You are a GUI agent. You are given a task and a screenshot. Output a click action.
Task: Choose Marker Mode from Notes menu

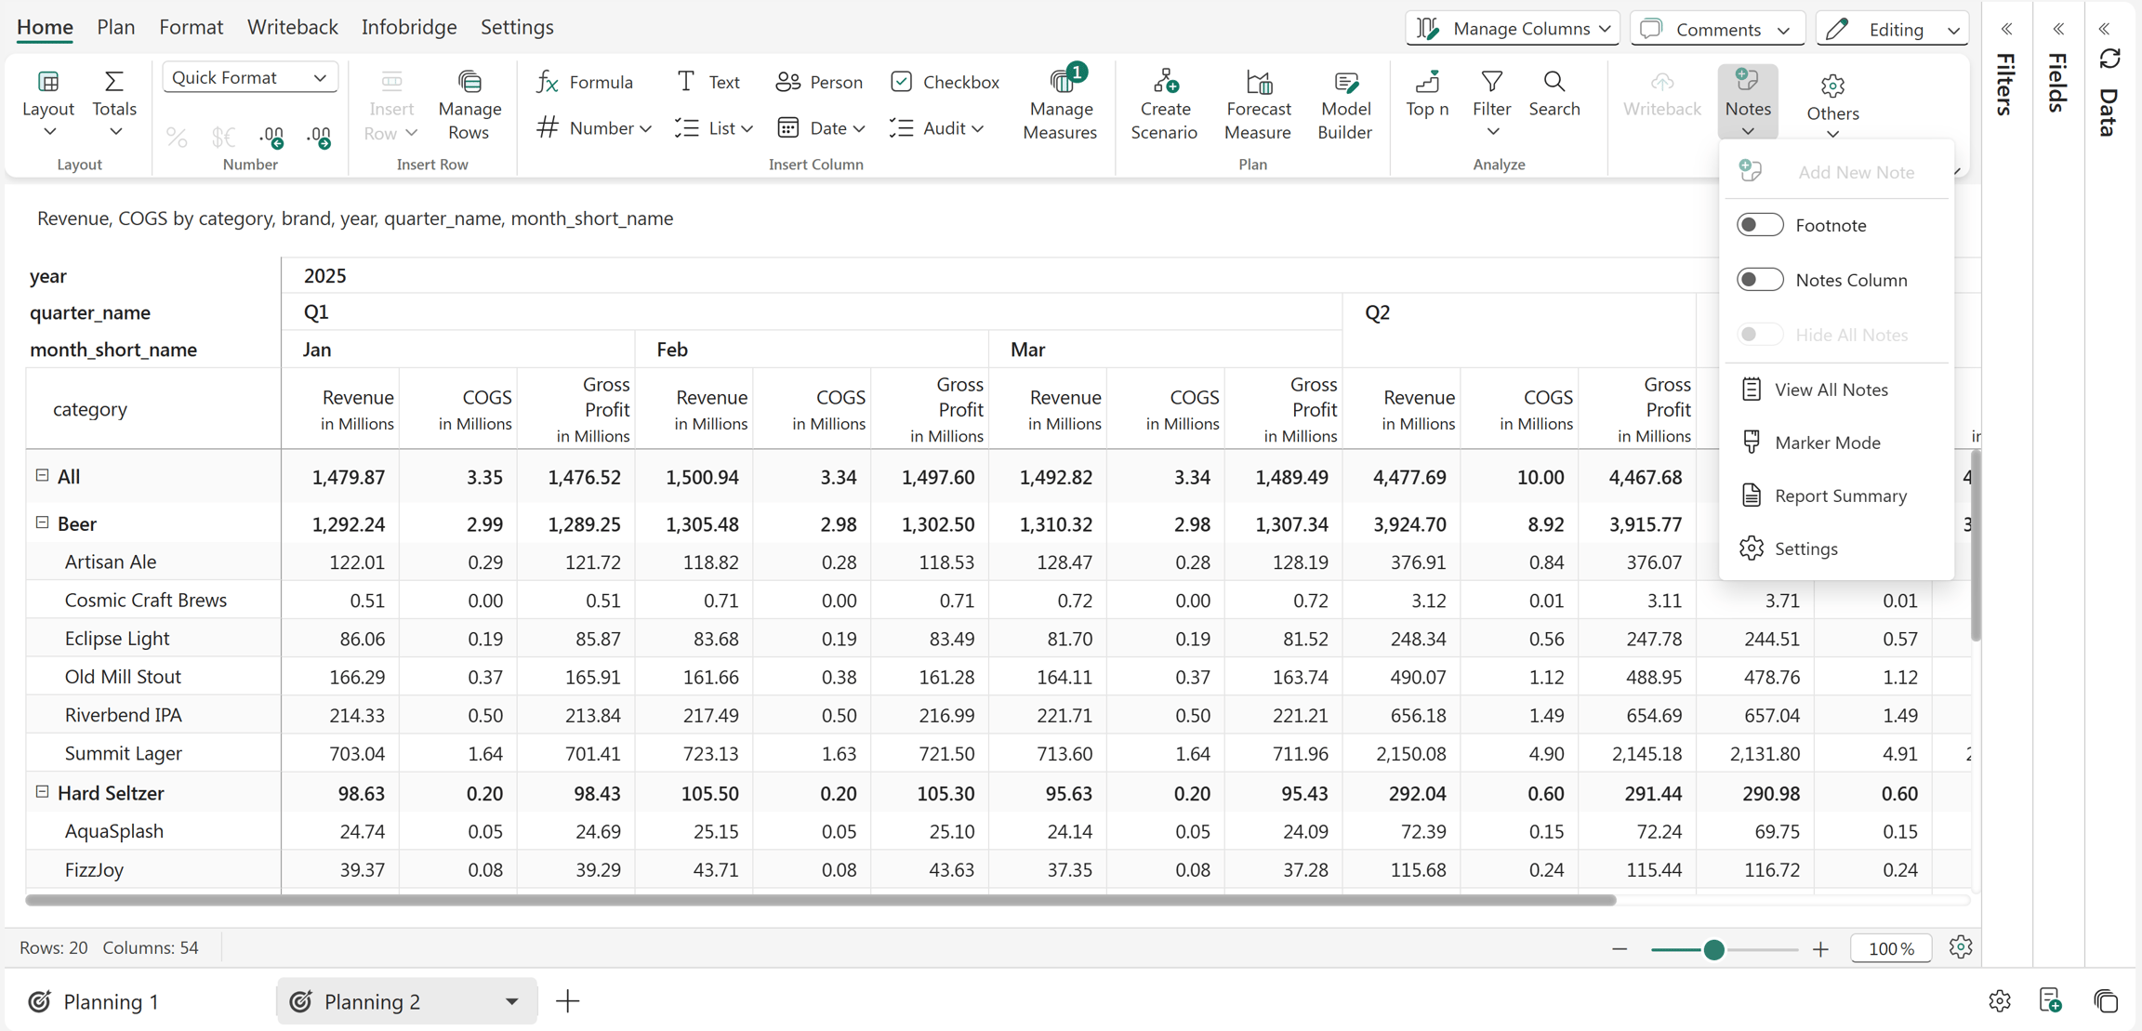click(x=1827, y=443)
